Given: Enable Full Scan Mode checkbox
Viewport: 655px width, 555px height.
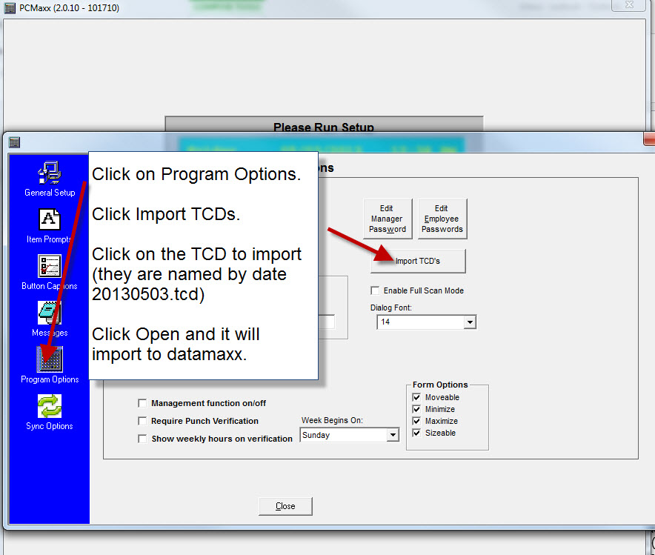Looking at the screenshot, I should pos(375,290).
